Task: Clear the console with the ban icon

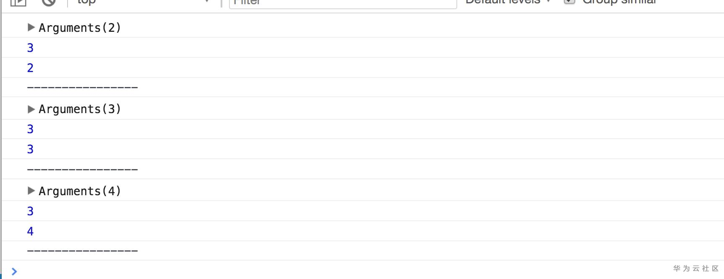Action: [49, 3]
